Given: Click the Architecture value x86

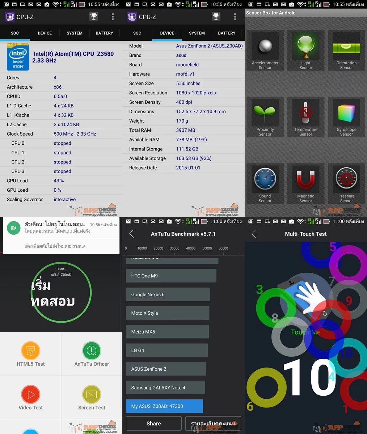Looking at the screenshot, I should 58,87.
